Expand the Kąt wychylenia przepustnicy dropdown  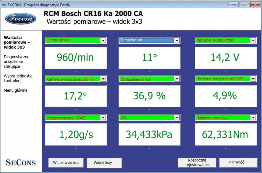(76, 79)
